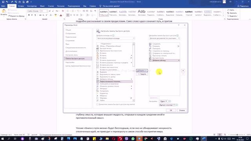The image size is (251, 141).
Task: Click the strikethrough (abc) icon in the ribbon
Action: [x=40, y=15]
